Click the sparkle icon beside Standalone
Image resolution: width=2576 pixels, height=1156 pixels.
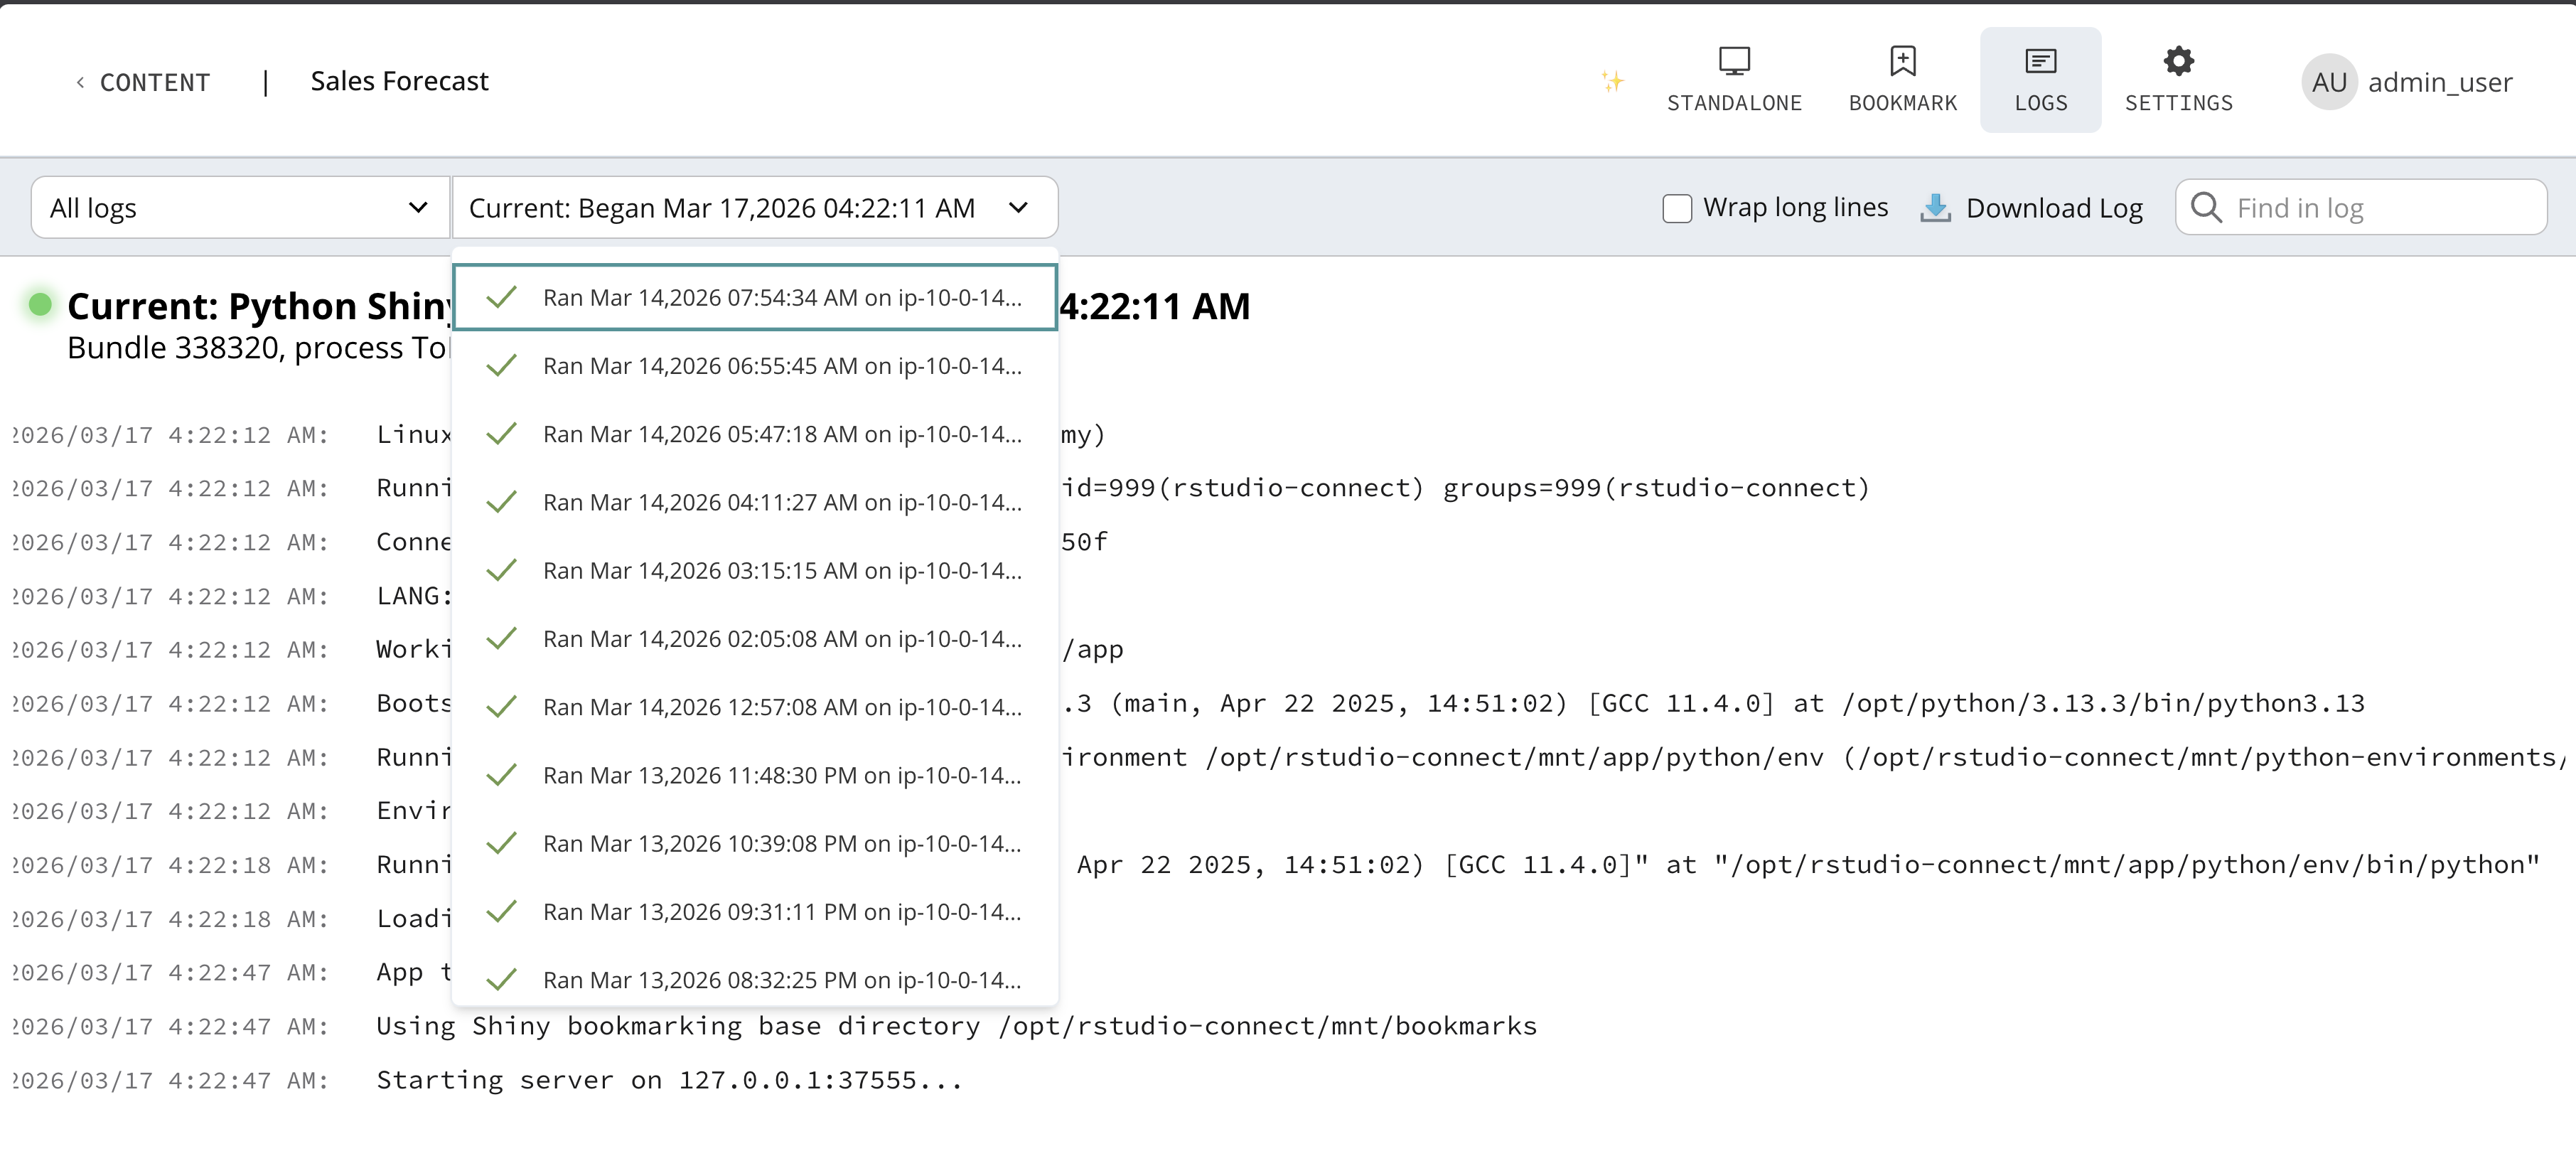point(1611,81)
